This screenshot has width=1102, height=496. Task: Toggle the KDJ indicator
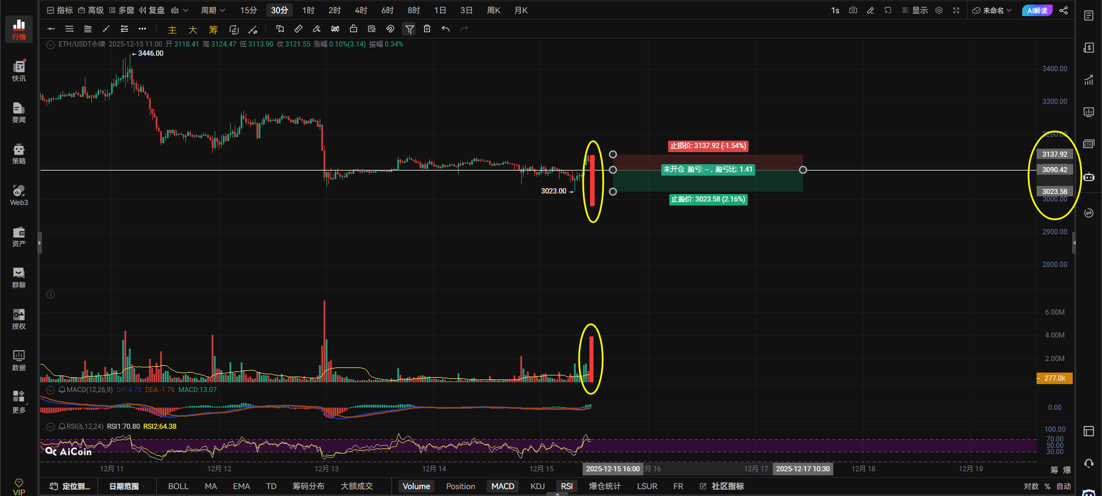click(x=538, y=486)
